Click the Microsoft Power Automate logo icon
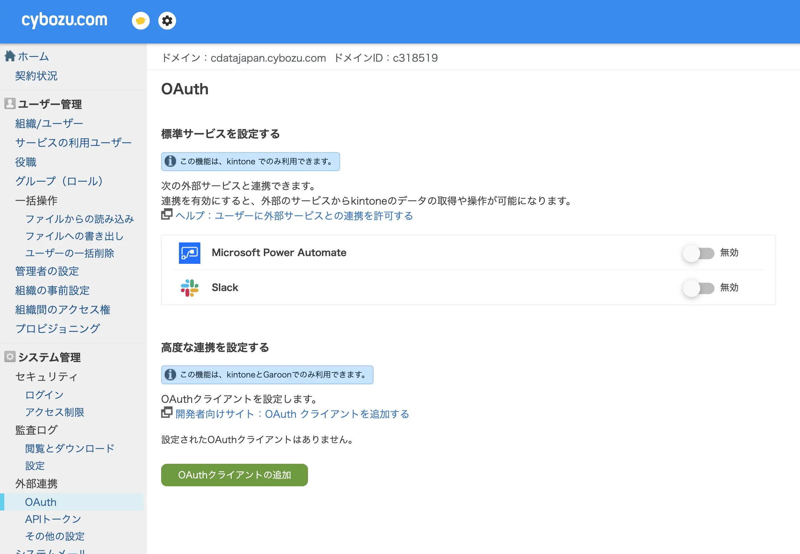 pos(190,253)
